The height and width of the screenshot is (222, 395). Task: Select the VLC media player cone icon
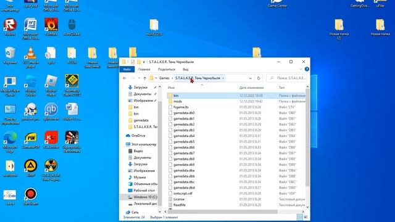point(30,57)
